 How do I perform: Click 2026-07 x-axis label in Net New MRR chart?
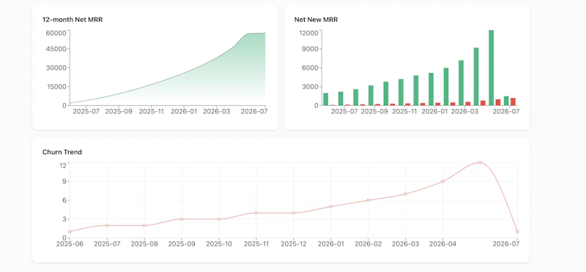[506, 112]
